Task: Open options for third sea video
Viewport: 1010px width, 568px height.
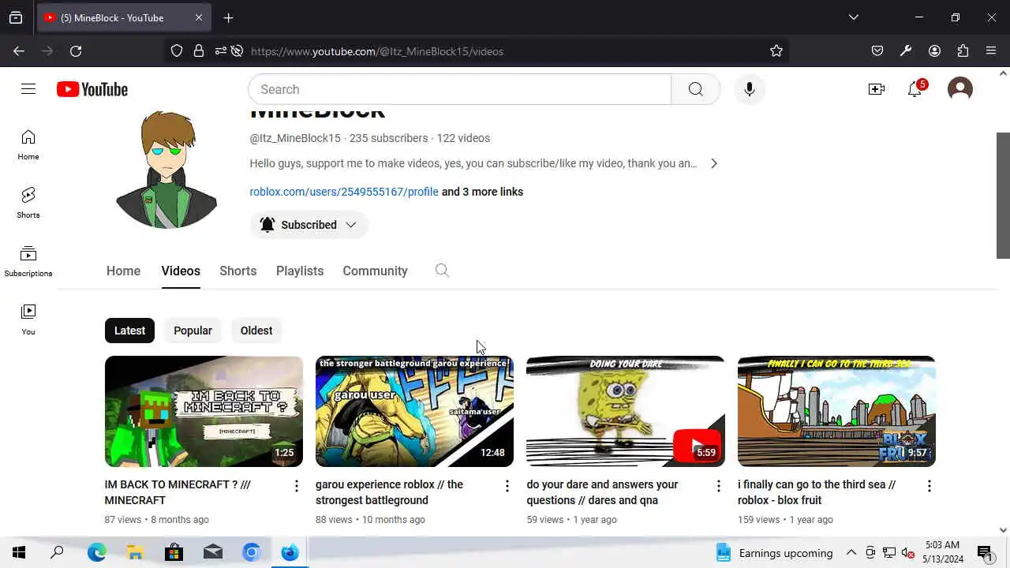Action: (x=929, y=486)
